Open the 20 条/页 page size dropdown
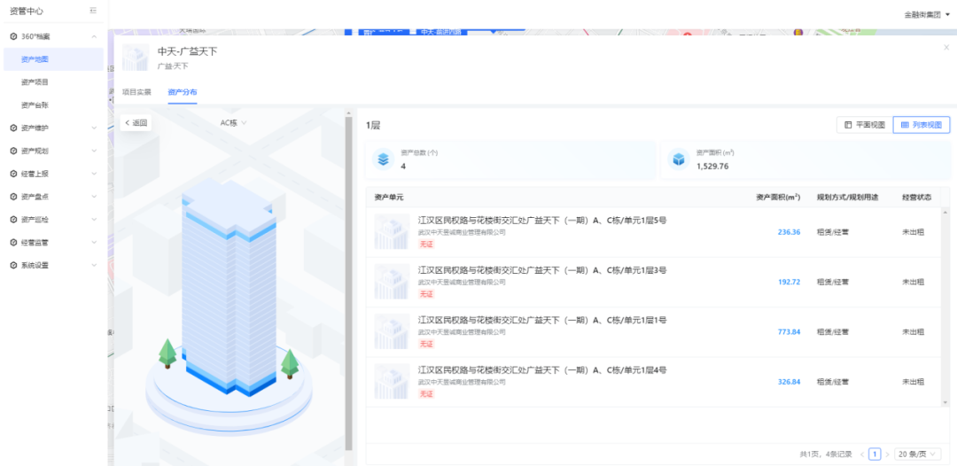The width and height of the screenshot is (957, 466). coord(918,454)
